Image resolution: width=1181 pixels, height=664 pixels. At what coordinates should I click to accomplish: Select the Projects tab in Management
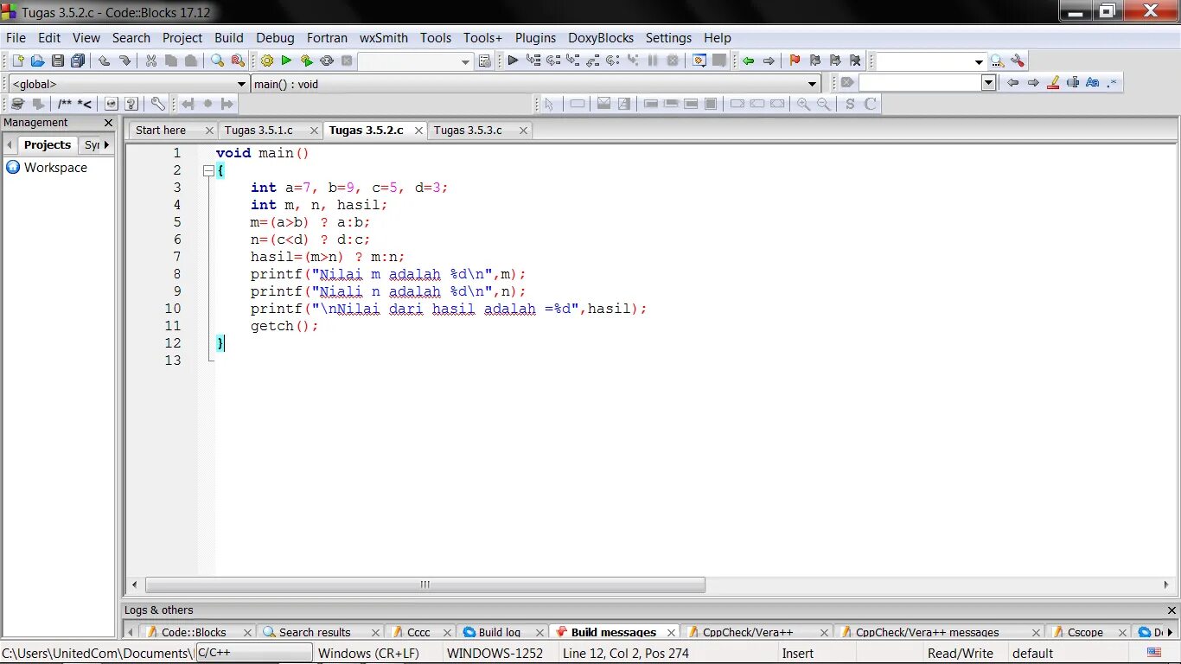pyautogui.click(x=47, y=145)
